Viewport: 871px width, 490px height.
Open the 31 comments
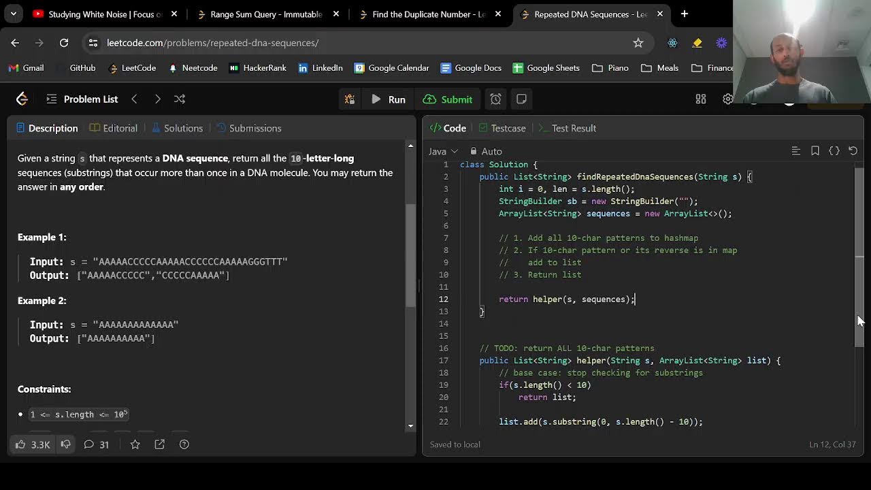(x=96, y=444)
